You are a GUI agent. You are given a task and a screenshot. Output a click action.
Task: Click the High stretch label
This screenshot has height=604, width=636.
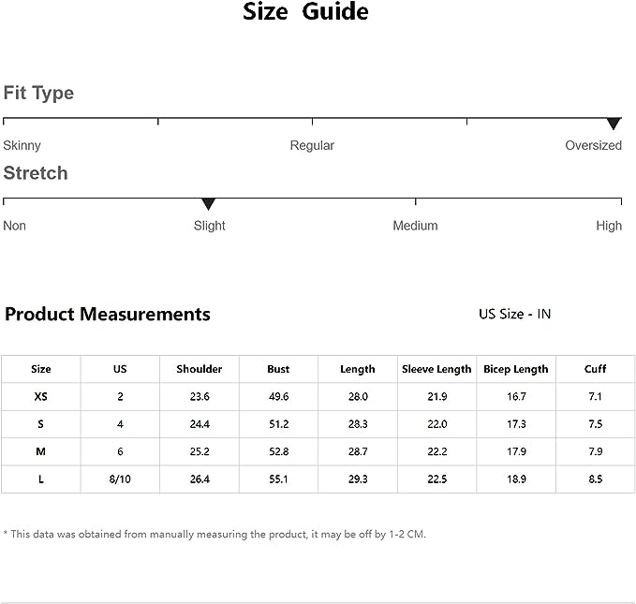tap(609, 226)
